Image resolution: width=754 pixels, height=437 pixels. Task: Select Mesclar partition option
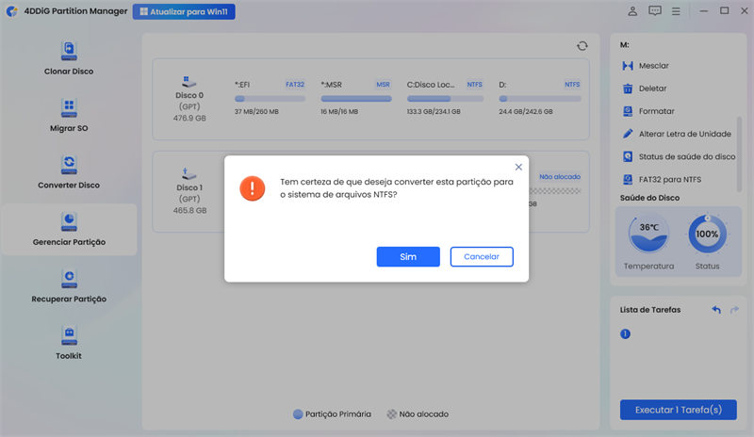653,66
